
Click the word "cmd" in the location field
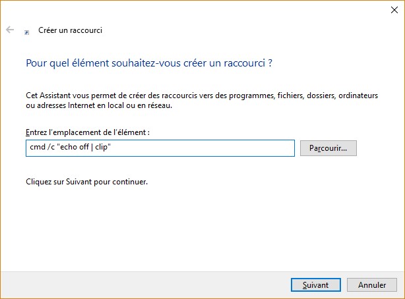[34, 148]
